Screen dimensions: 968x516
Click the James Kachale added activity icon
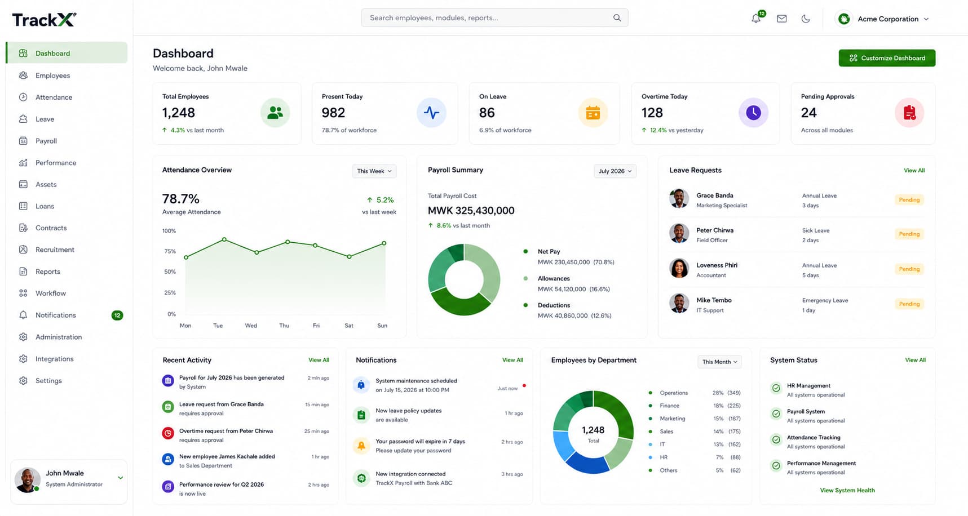168,459
